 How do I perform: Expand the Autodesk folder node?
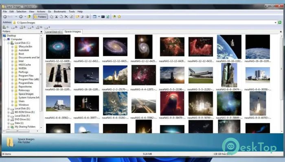click(12, 50)
